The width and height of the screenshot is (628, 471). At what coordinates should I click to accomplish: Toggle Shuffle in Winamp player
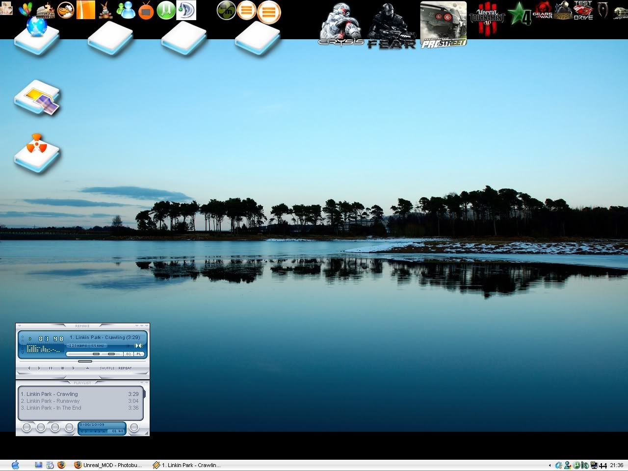click(107, 368)
